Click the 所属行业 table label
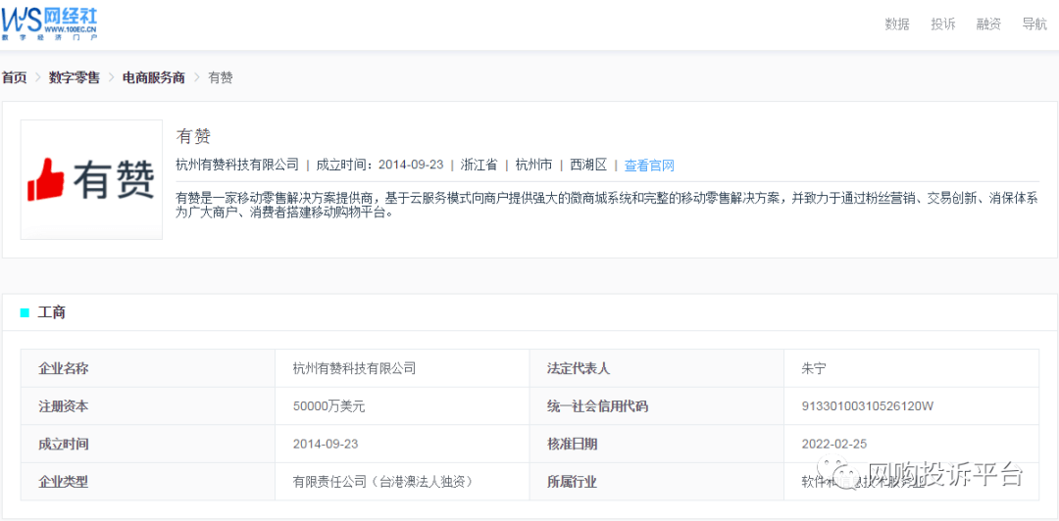1059x521 pixels. [x=572, y=482]
